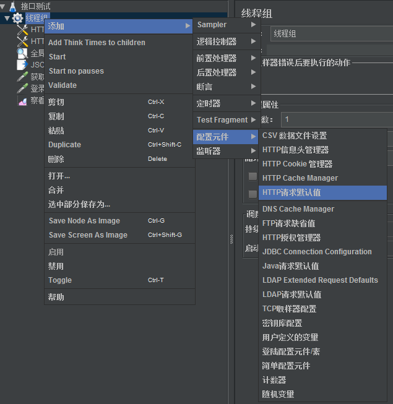Click the 全局 magnifier icon in tree
Image resolution: width=393 pixels, height=404 pixels.
pos(22,53)
